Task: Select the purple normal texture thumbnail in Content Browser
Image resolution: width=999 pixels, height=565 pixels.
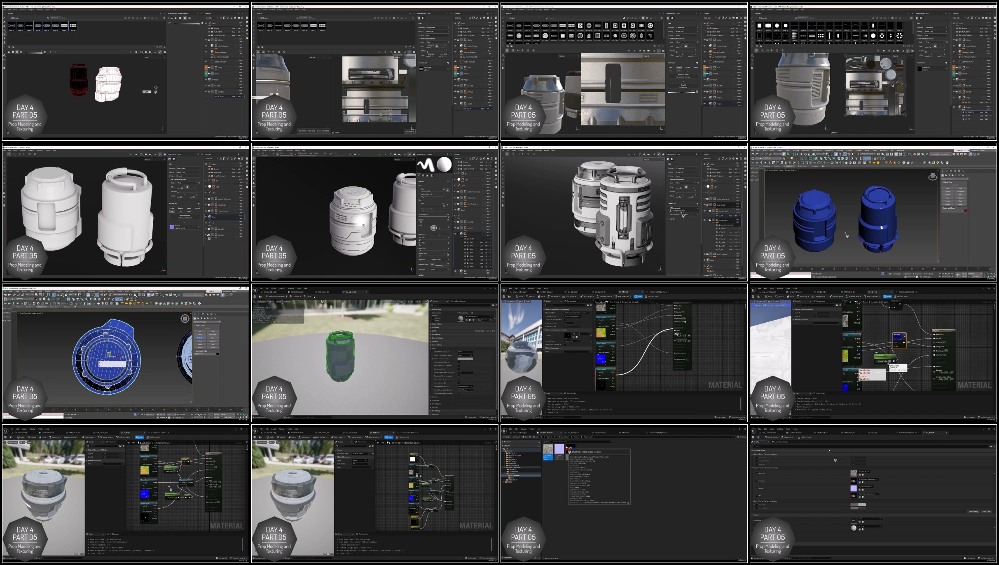Action: [559, 449]
